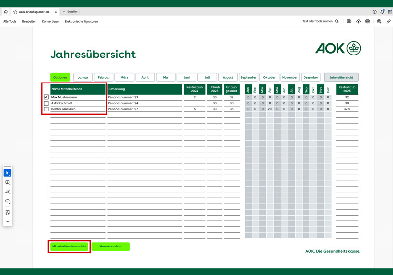Switch to the April tab

click(x=145, y=77)
